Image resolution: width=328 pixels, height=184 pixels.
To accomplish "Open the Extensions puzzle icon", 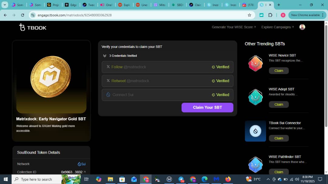I will click(x=270, y=15).
